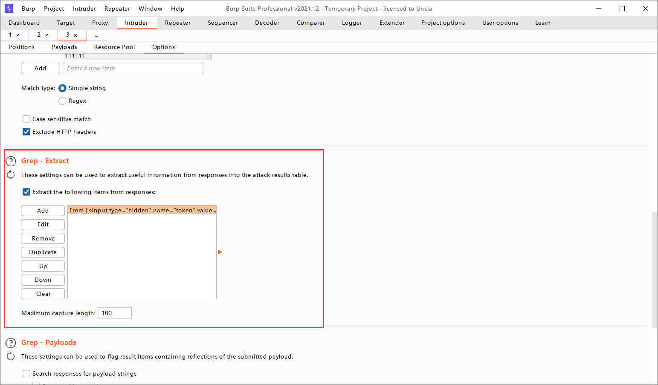
Task: Open the Help menu
Action: 178,9
